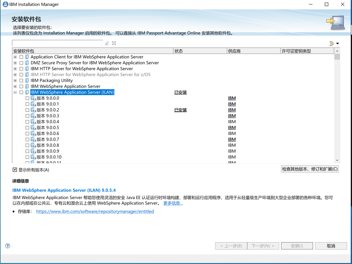Sort by 供应商 column header

coord(254,51)
